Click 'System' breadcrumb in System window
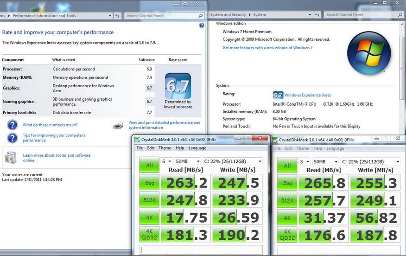Image resolution: width=406 pixels, height=256 pixels. [260, 15]
